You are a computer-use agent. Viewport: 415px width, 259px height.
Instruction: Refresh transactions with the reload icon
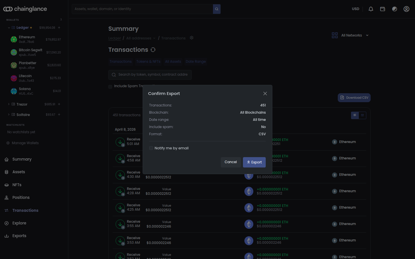[x=153, y=50]
